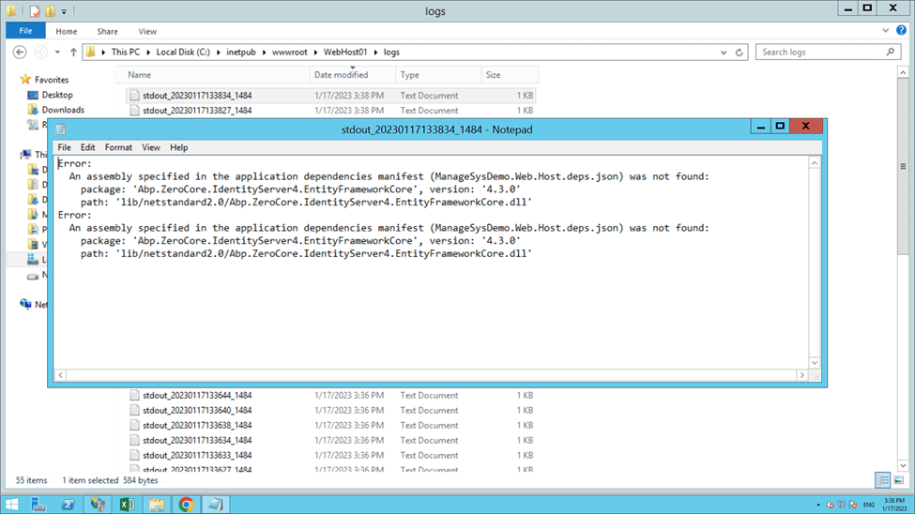
Task: Click the This PC breadcrumb
Action: (x=126, y=52)
